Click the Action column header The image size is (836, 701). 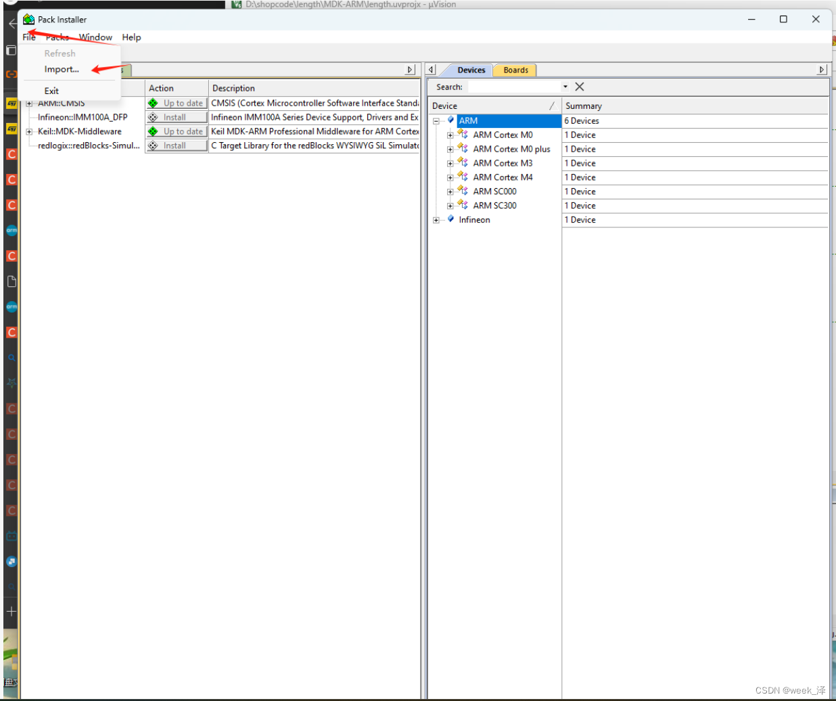(x=177, y=88)
